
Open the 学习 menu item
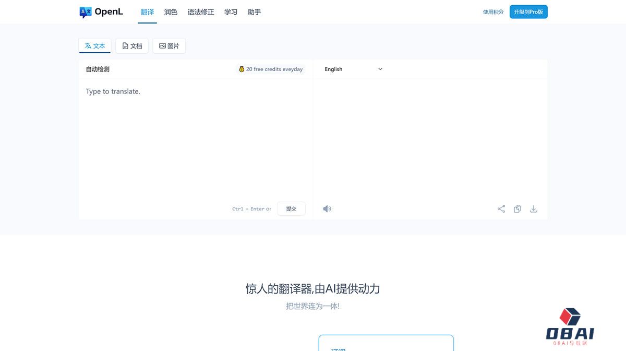tap(231, 12)
